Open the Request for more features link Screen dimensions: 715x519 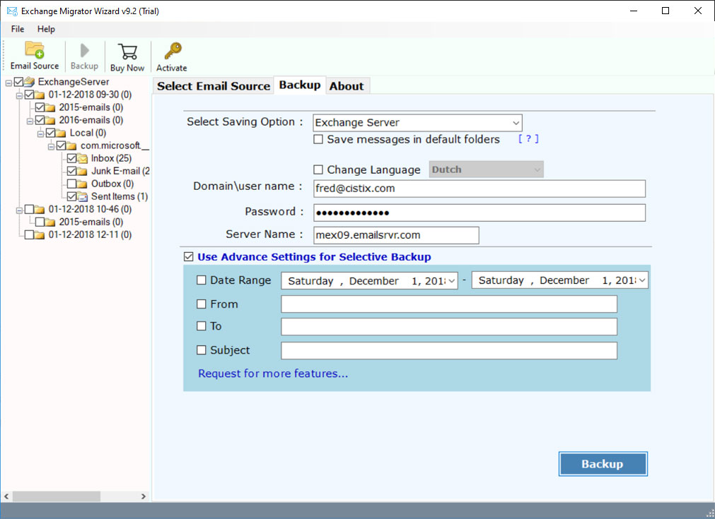pos(273,374)
